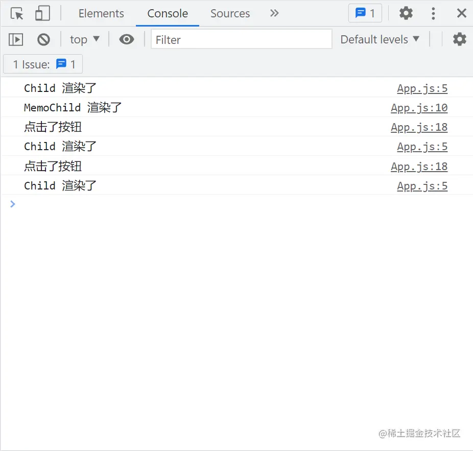Focus the Filter input field

[x=241, y=39]
